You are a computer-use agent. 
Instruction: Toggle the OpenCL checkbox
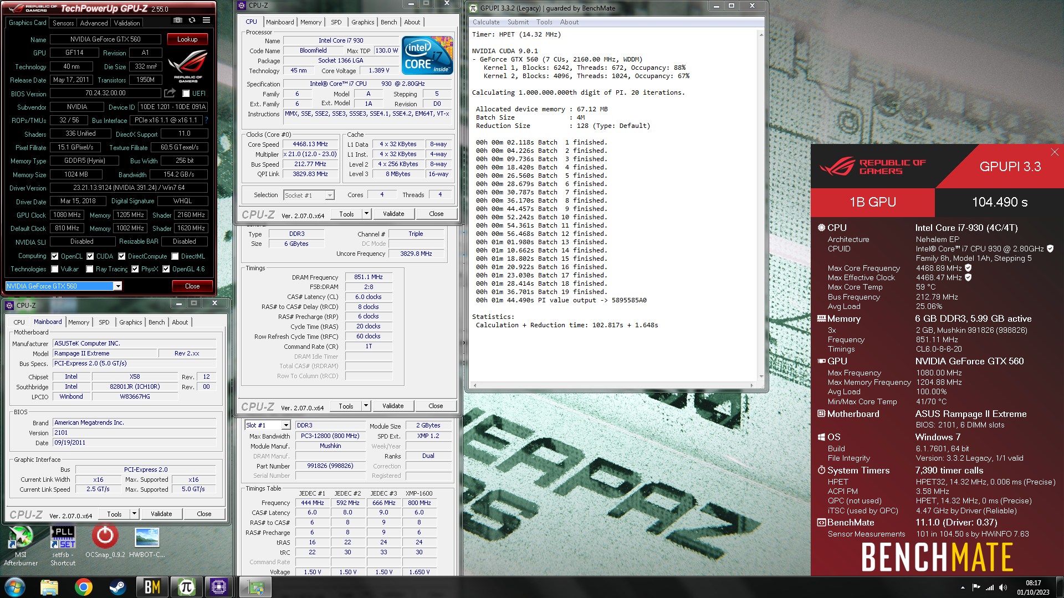click(55, 256)
